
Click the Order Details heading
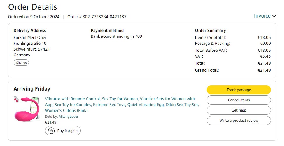click(32, 7)
